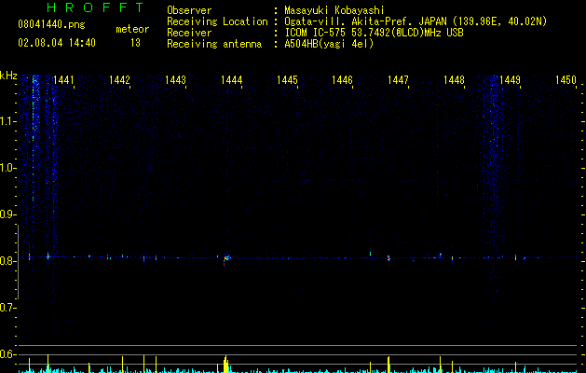Click the 1446 time axis marker
586x373 pixels.
[342, 80]
